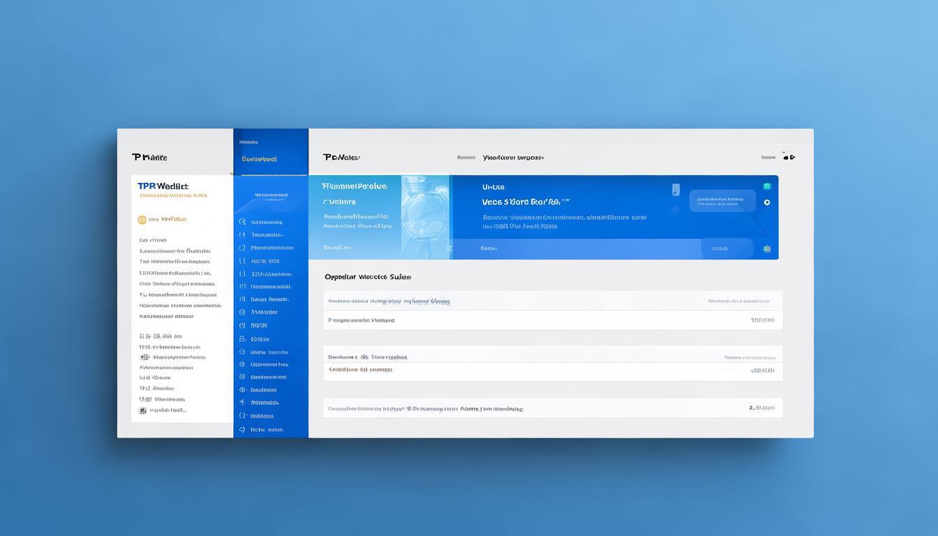
Task: Expand the first table group header row
Action: [552, 301]
